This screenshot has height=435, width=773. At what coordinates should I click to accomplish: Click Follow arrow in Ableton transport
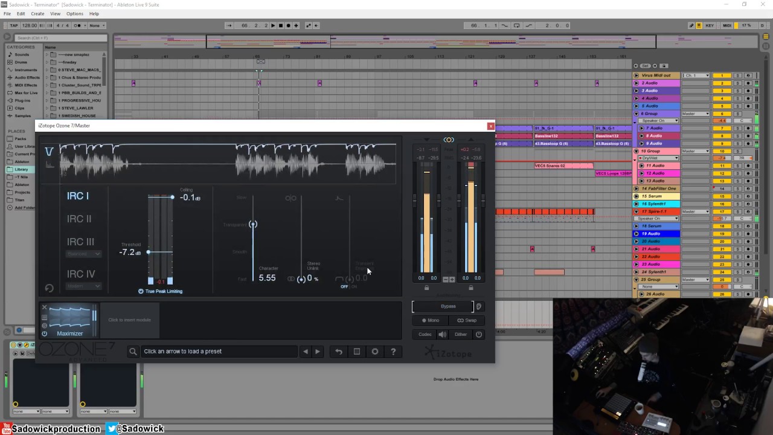click(x=229, y=25)
